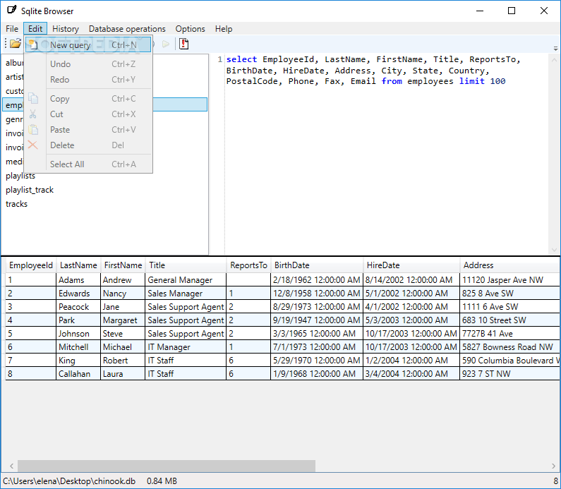Click the red exclamation document toolbar icon
The width and height of the screenshot is (561, 489).
coord(184,44)
